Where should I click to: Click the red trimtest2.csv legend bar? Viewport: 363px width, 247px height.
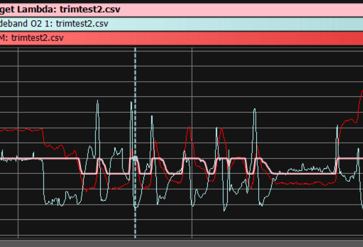[x=181, y=38]
